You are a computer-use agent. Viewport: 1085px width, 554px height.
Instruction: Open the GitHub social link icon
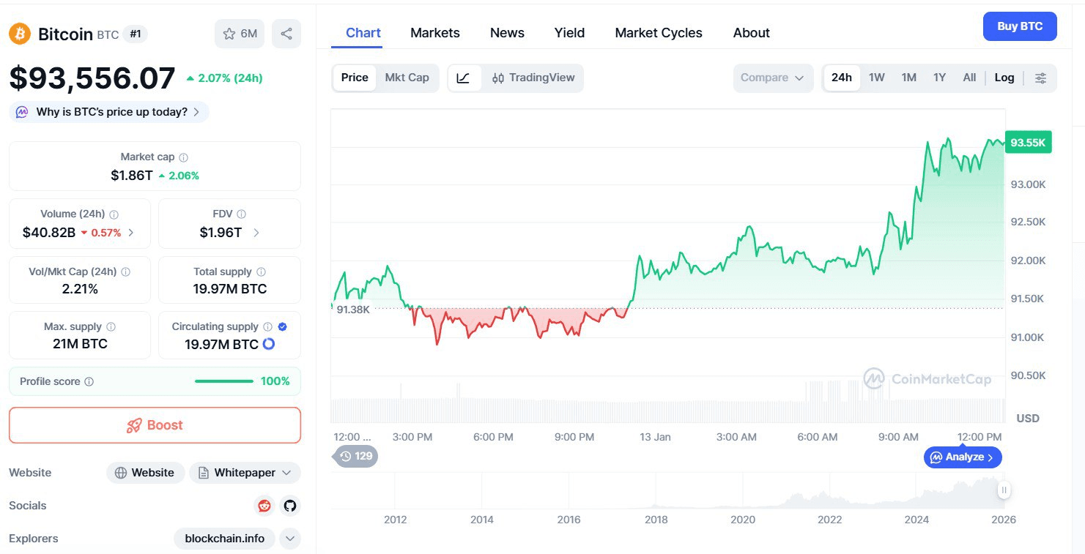[x=290, y=506]
